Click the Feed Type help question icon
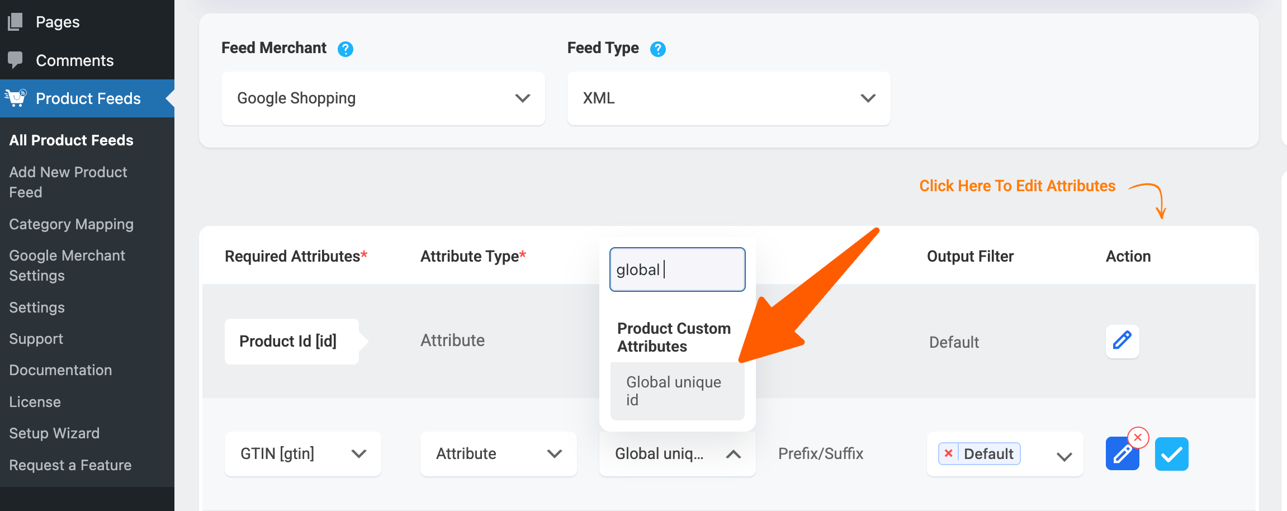 click(658, 49)
